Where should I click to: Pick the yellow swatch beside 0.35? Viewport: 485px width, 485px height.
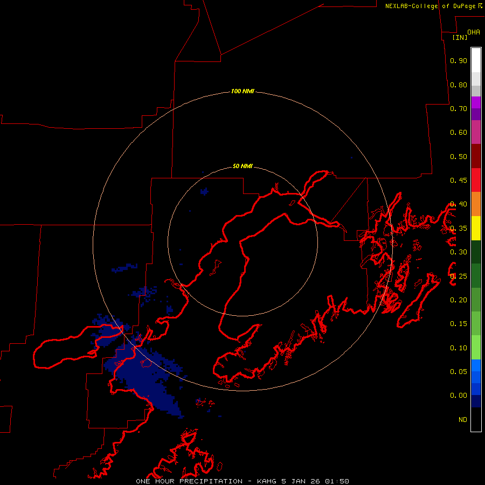tap(476, 228)
